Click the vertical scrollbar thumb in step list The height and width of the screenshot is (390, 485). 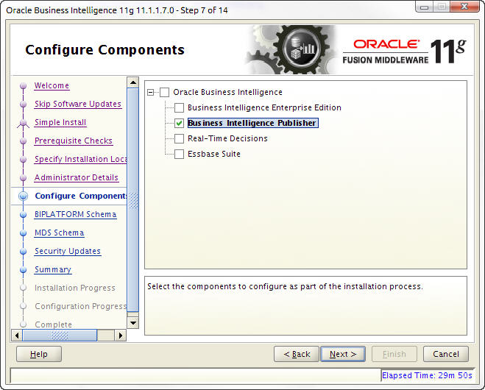(x=133, y=200)
